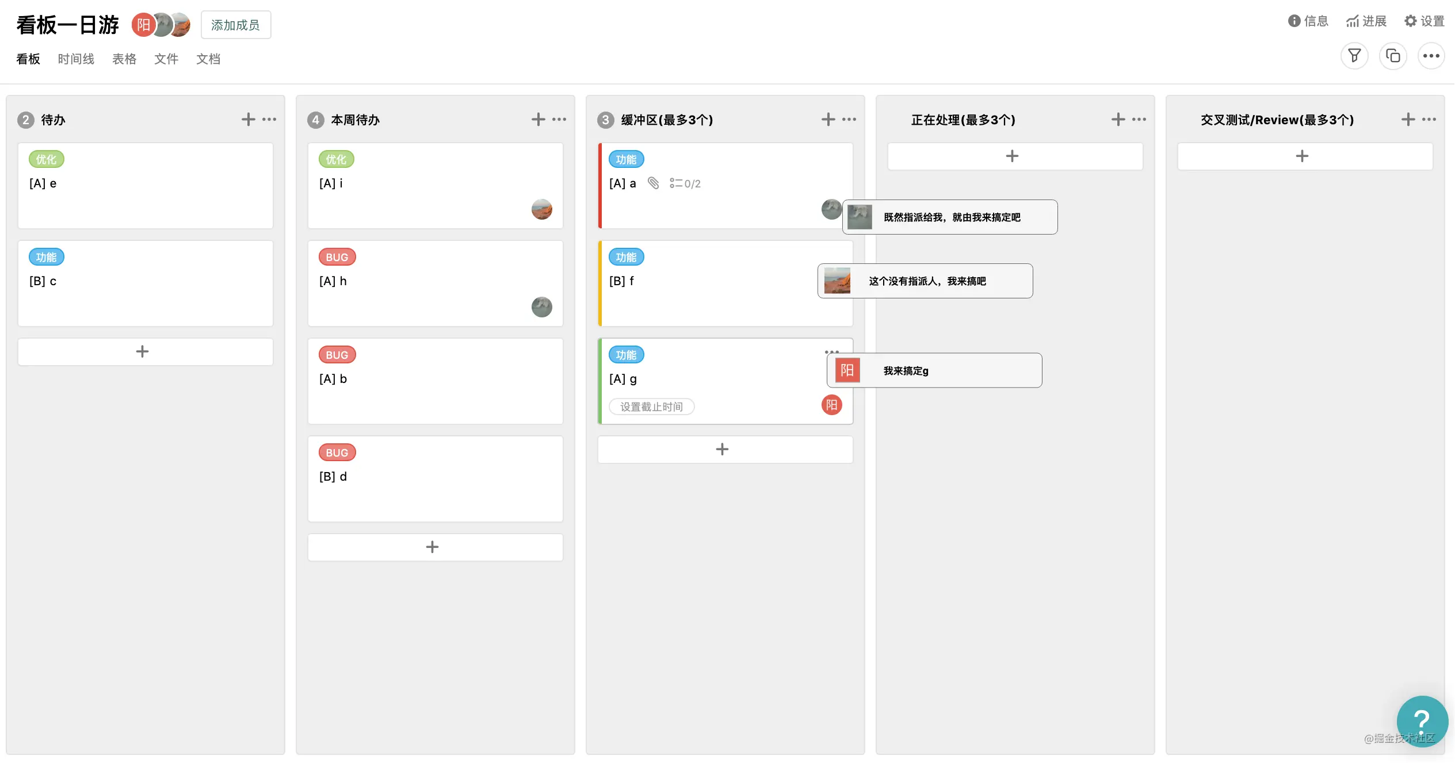
Task: Click 设置截止时间 on card [A] g
Action: (x=651, y=407)
